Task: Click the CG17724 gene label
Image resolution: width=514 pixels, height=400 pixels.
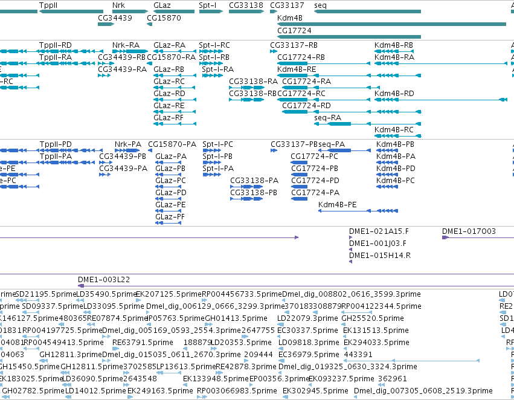Action: 294,30
